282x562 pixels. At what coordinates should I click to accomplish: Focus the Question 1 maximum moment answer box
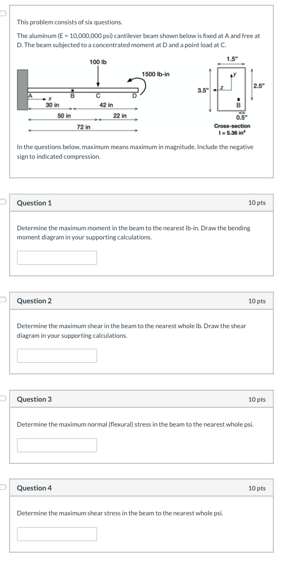click(x=57, y=258)
